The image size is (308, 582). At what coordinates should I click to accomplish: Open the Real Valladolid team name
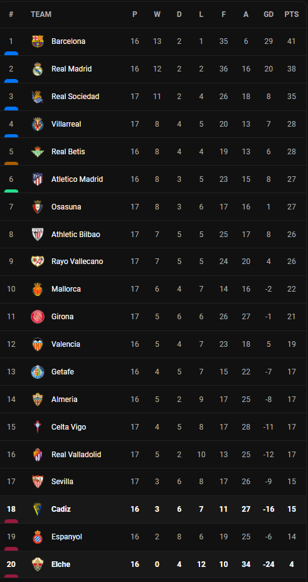point(76,454)
